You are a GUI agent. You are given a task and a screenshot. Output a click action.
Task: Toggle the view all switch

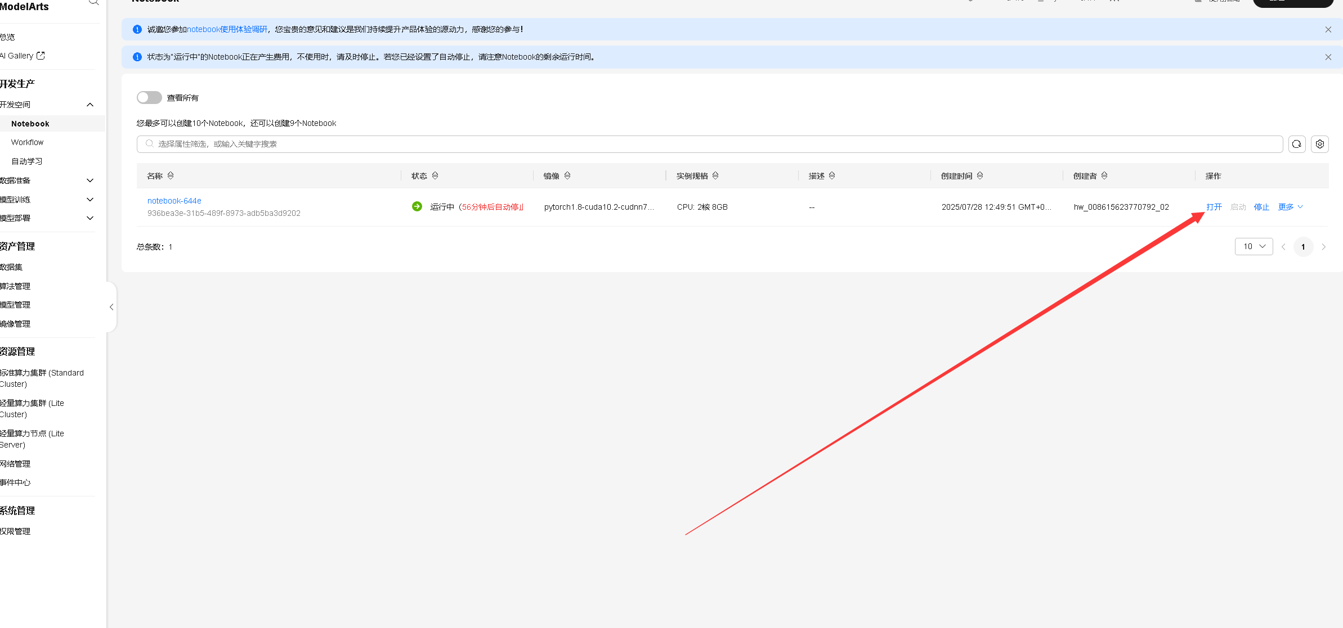149,98
